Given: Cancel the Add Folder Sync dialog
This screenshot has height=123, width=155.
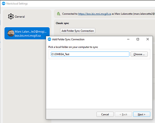Looking at the screenshot, I should click(105, 114).
